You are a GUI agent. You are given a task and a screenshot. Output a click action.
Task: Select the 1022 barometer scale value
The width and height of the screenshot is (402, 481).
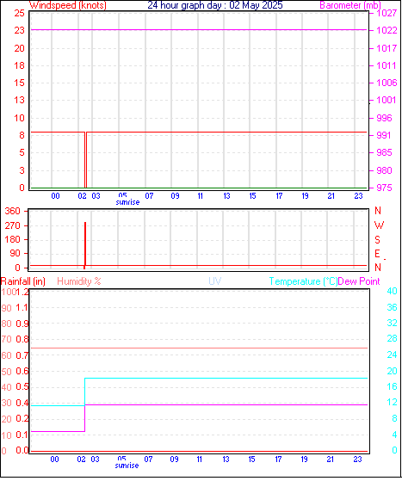click(387, 30)
